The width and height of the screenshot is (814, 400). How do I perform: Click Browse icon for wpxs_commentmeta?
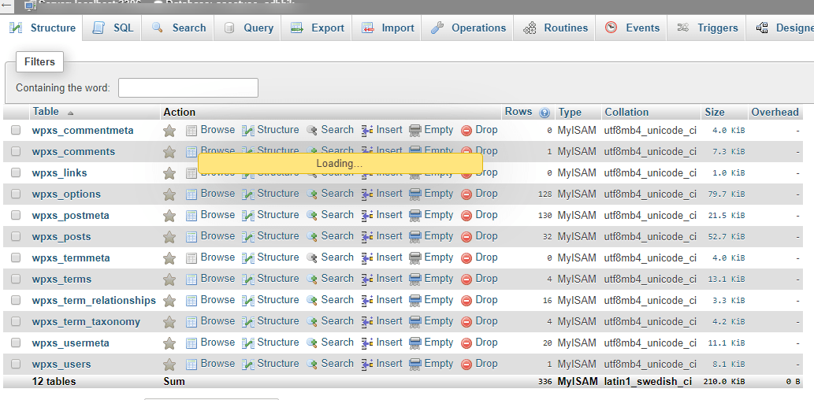pyautogui.click(x=191, y=131)
